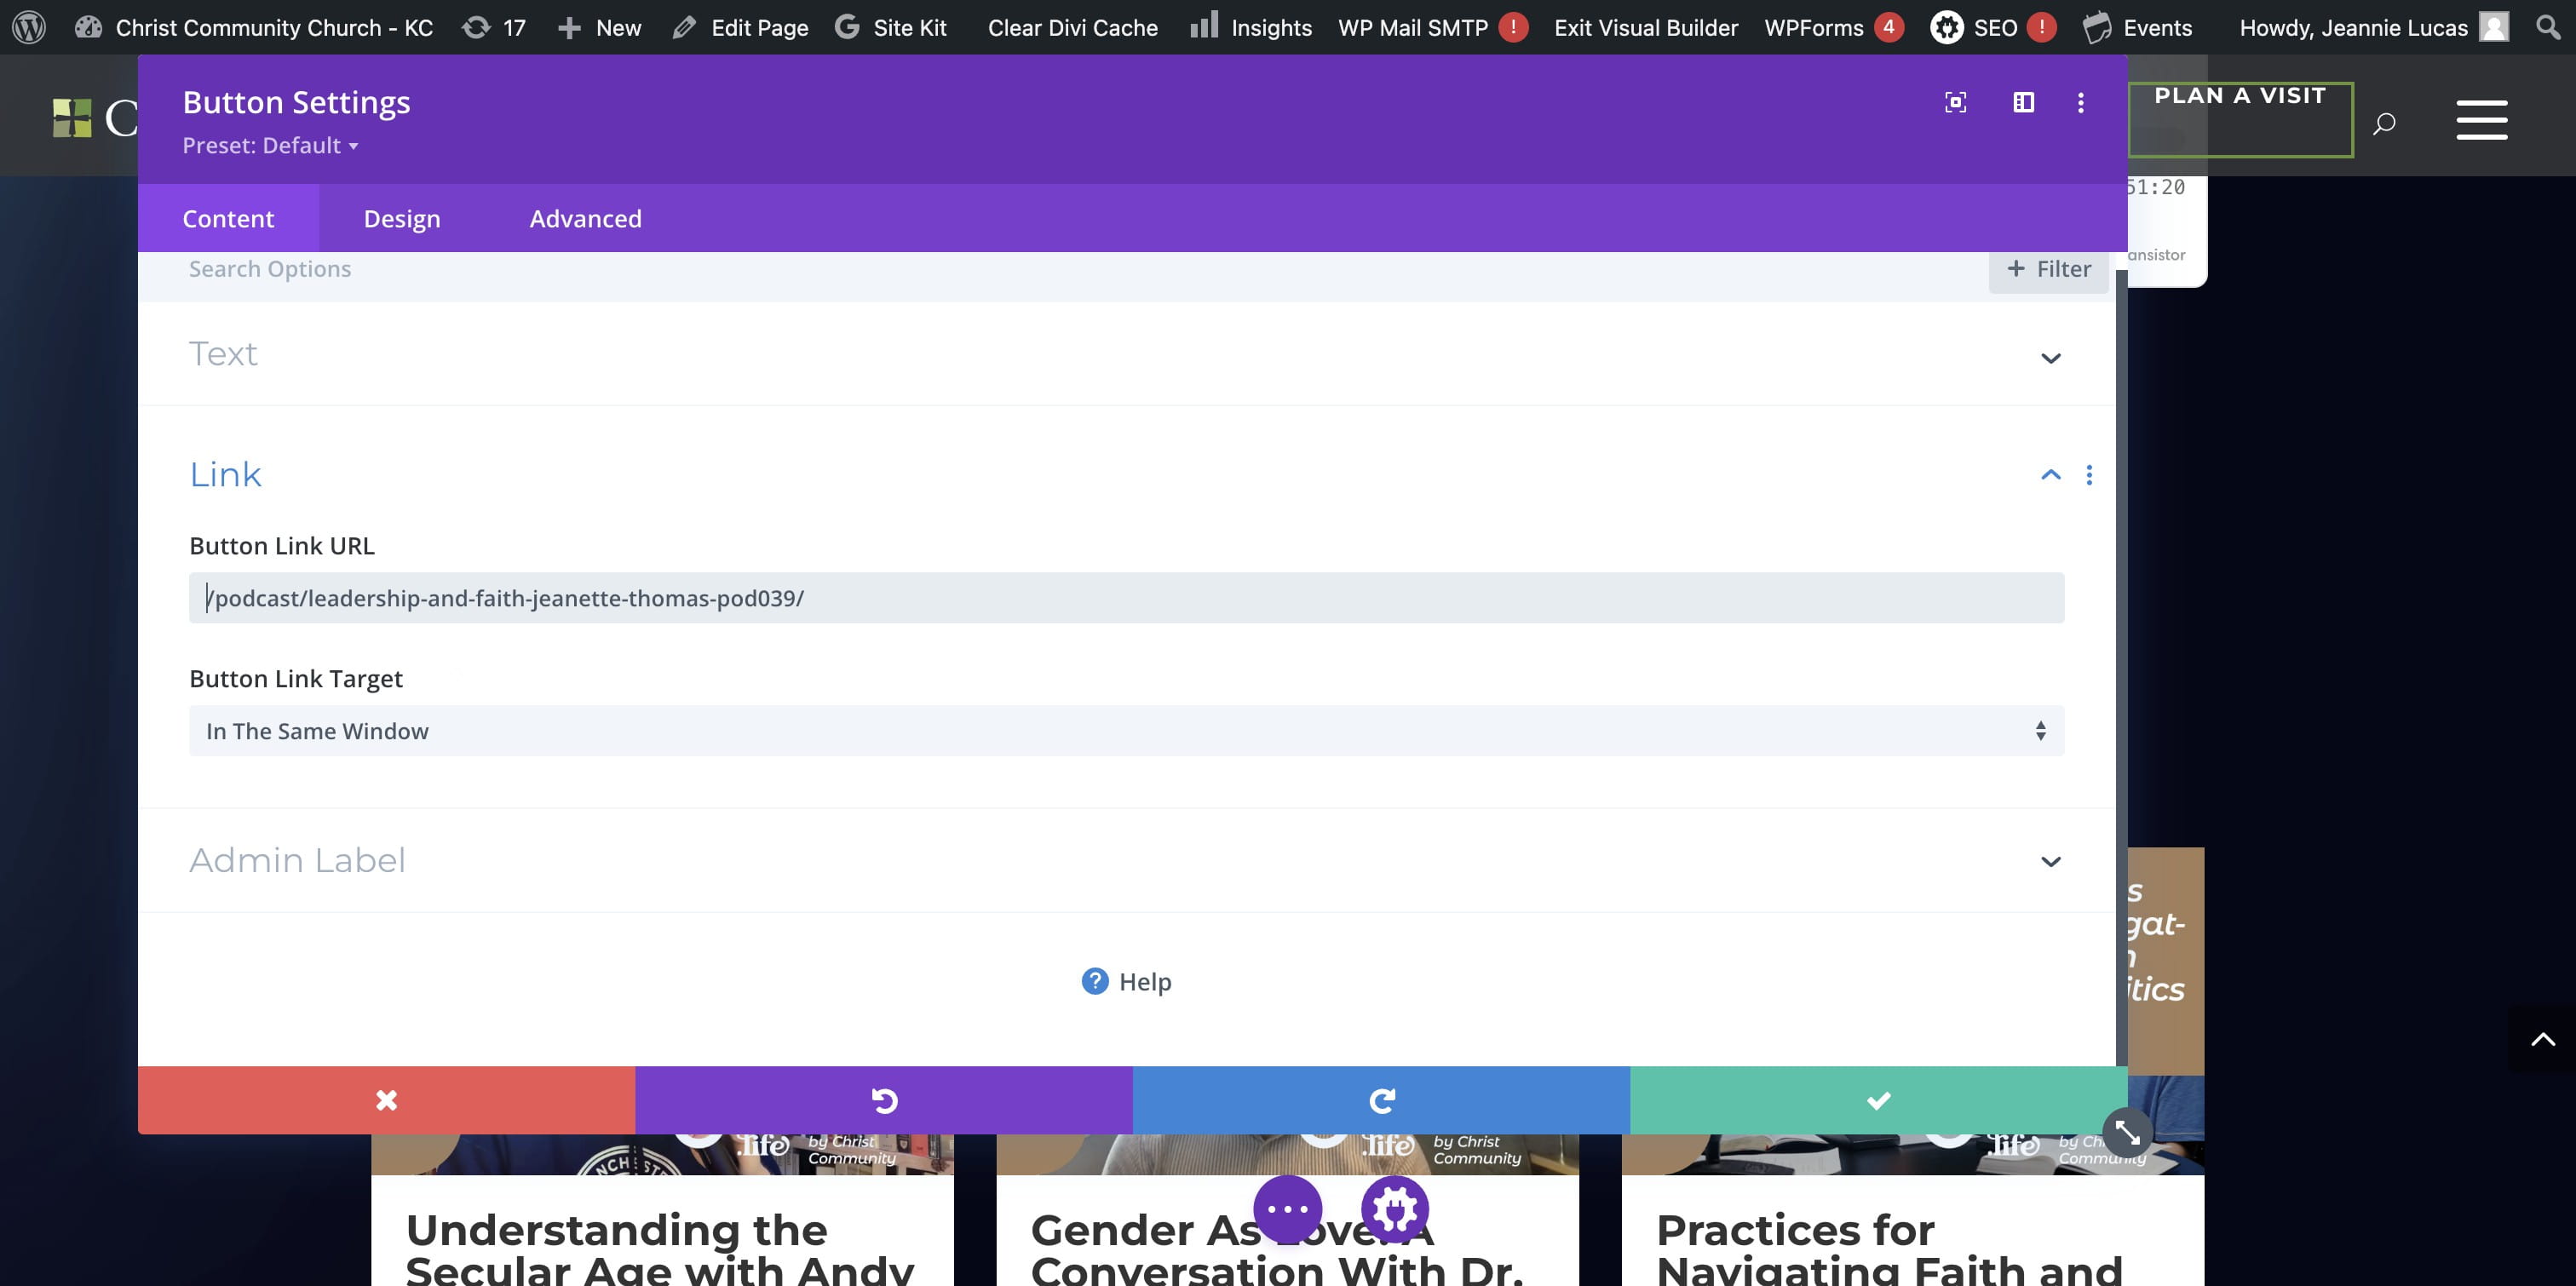Image resolution: width=2576 pixels, height=1286 pixels.
Task: Exit Visual Builder
Action: (x=1646, y=27)
